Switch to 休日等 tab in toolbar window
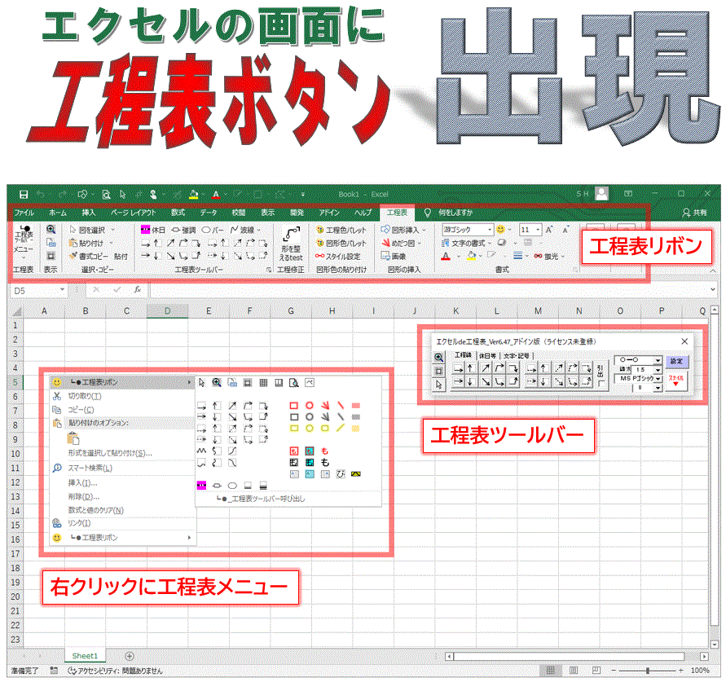Screen dimensions: 726x682 (x=488, y=355)
